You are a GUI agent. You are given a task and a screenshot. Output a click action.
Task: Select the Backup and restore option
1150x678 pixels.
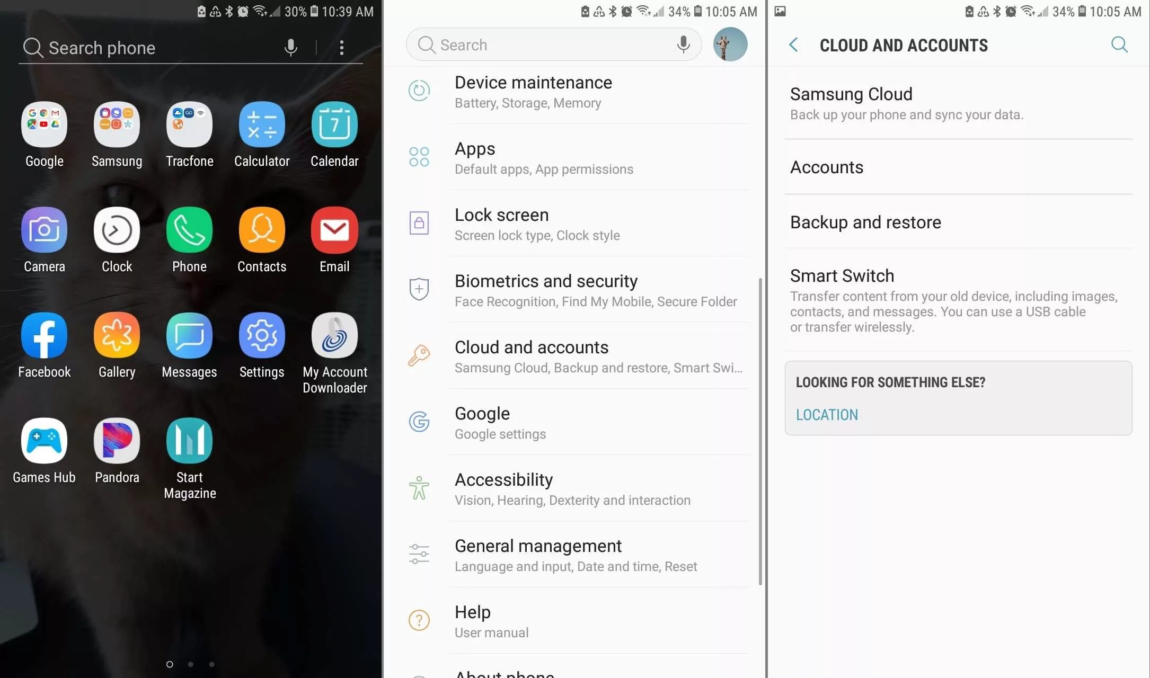[866, 221]
